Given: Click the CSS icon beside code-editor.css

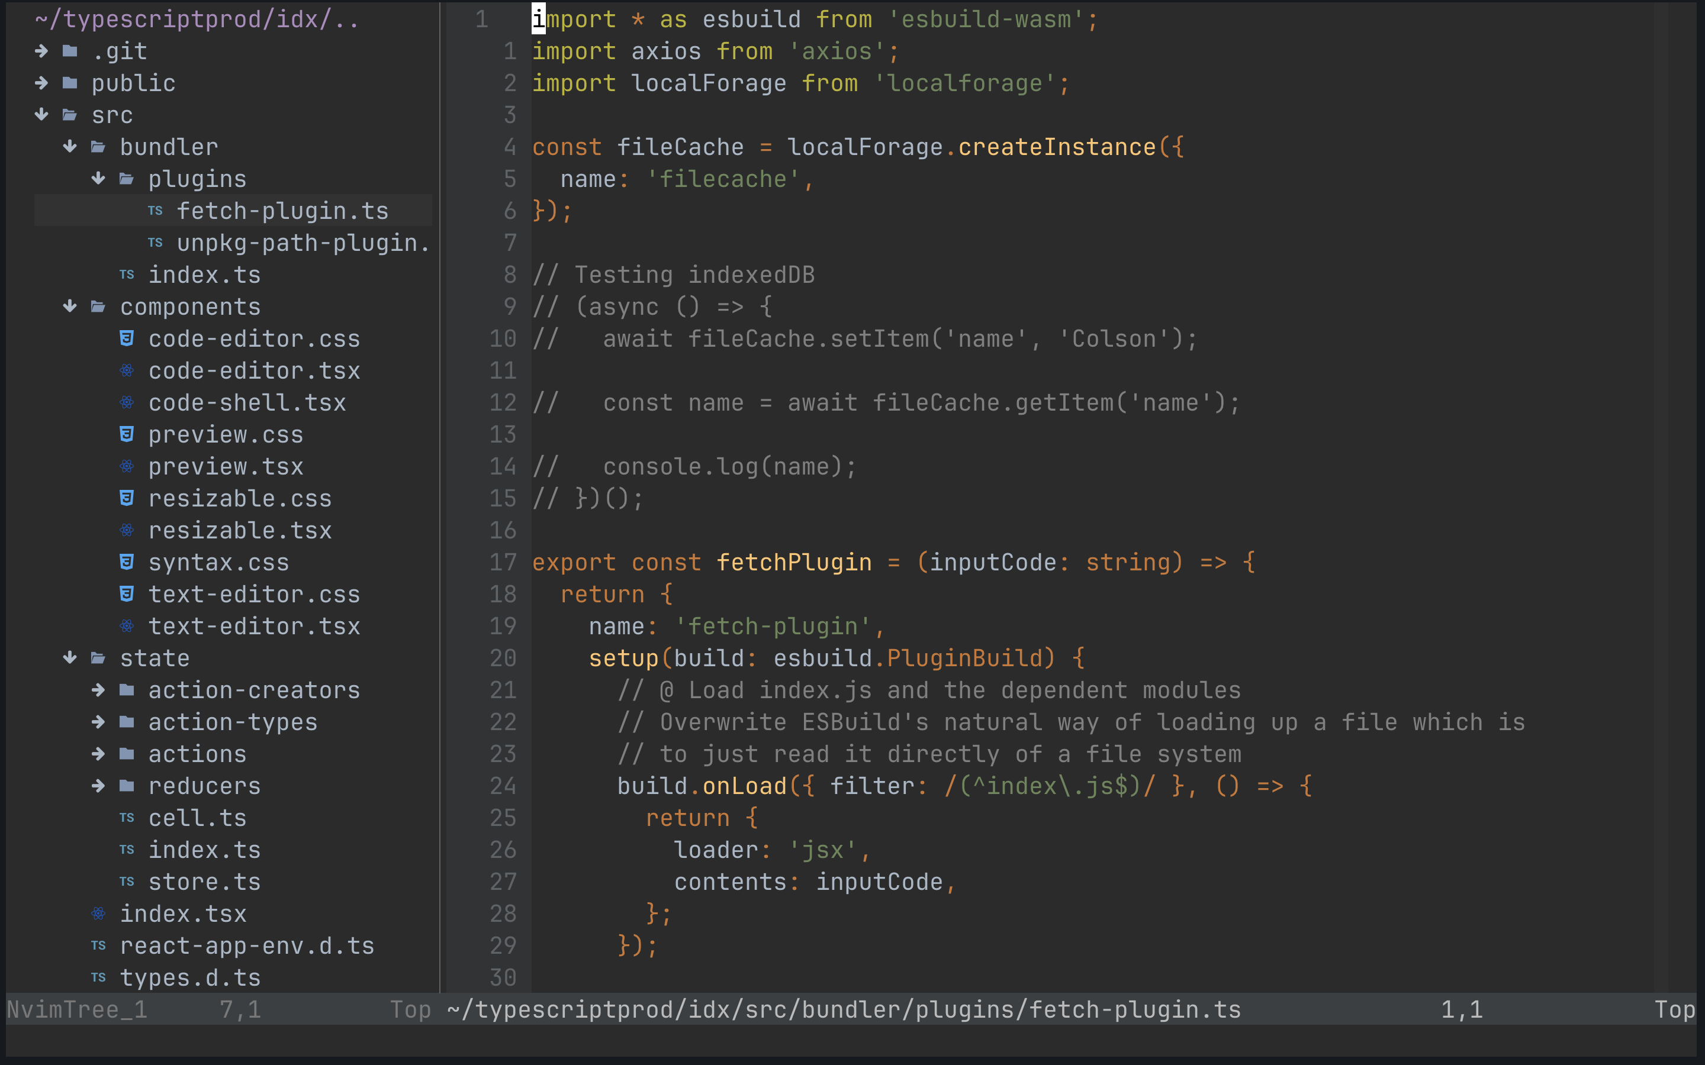Looking at the screenshot, I should click(x=127, y=339).
